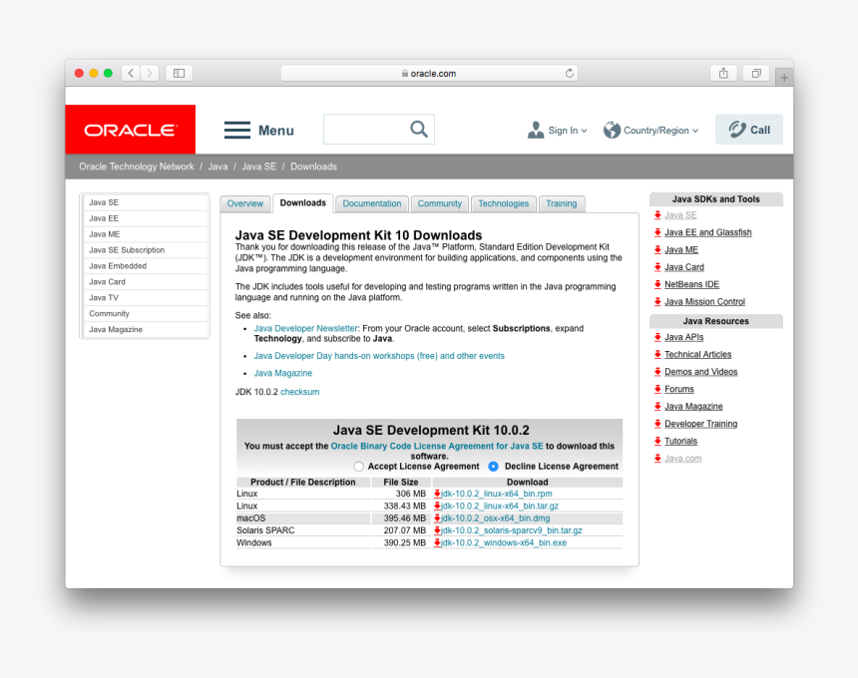The height and width of the screenshot is (678, 858).
Task: Switch to the Overview tab
Action: [244, 203]
